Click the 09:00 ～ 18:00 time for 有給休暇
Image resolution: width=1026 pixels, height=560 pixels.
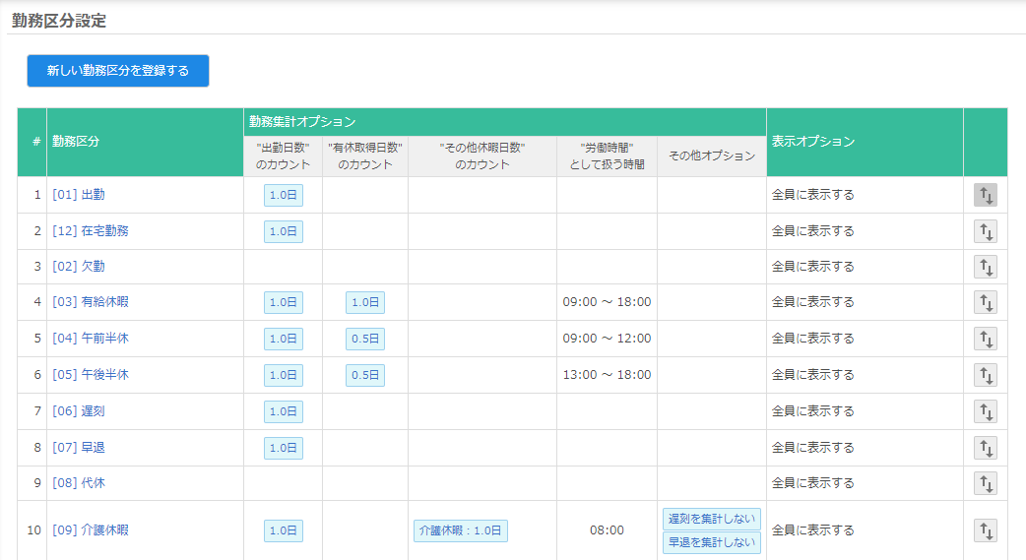(607, 302)
